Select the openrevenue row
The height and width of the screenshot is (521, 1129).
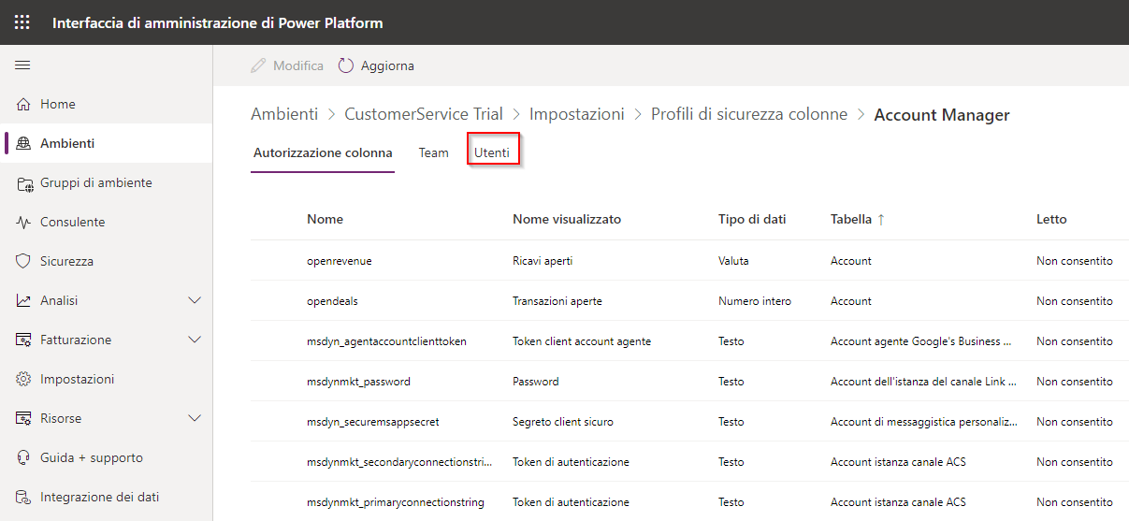point(689,261)
